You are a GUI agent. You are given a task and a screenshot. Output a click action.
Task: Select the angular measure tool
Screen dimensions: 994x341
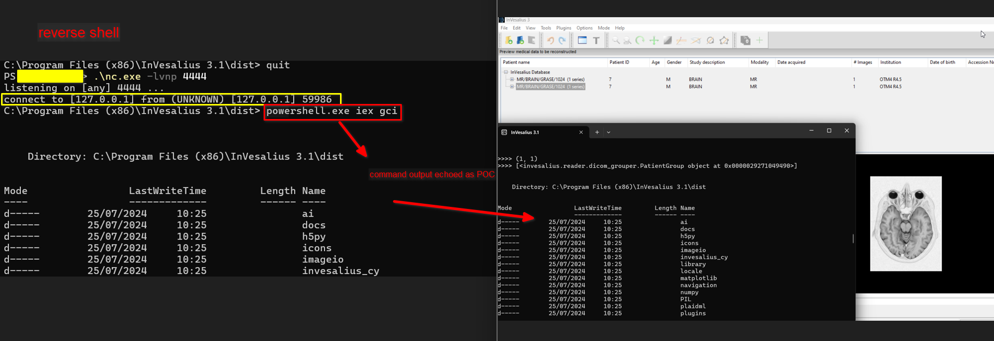[696, 41]
